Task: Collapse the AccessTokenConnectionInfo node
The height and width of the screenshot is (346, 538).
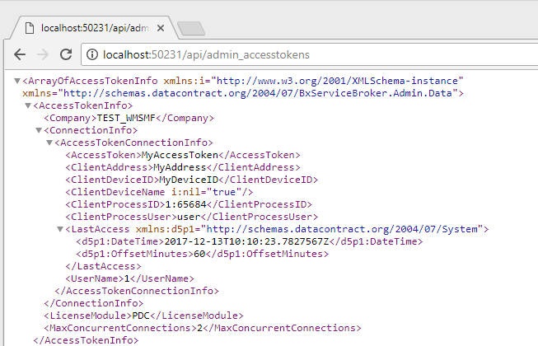Action: point(49,143)
